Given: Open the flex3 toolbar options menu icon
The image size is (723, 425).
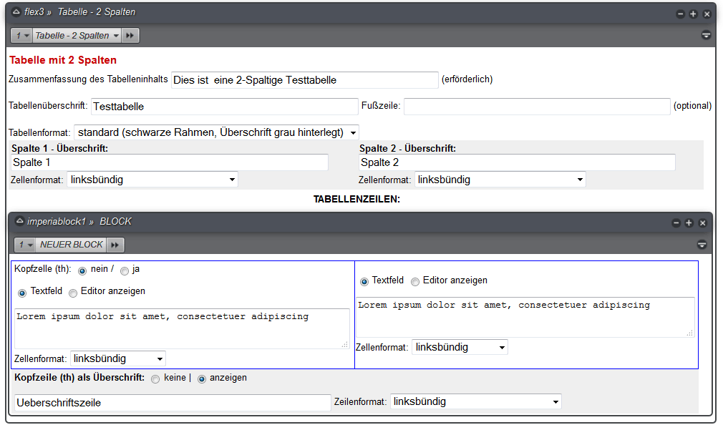Looking at the screenshot, I should pyautogui.click(x=706, y=35).
